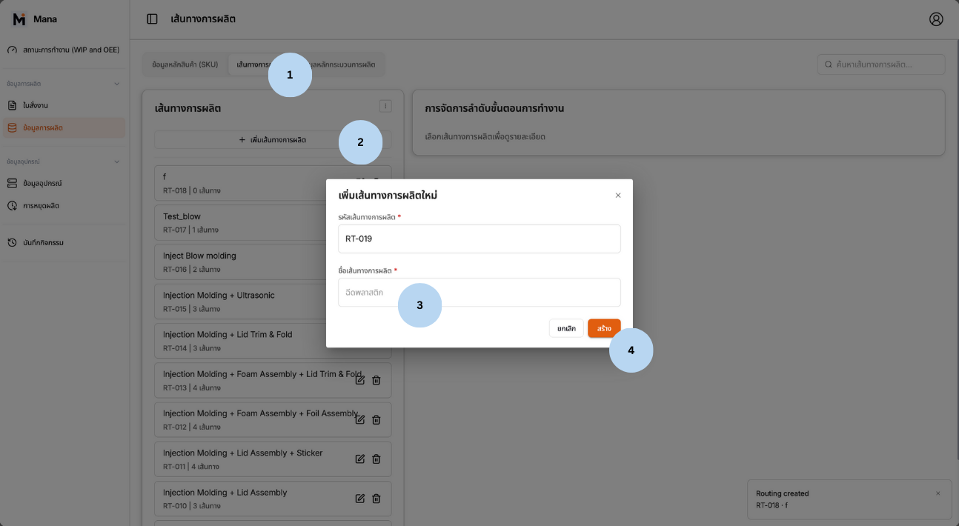Screen dimensions: 959x526
Task: Open ใบสั่งงาน in the sidebar
Action: click(x=36, y=105)
